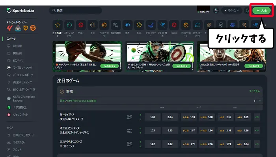Image resolution: width=276 pixels, height=157 pixels.
Task: Click the すべて見る link for 野球
Action: tap(254, 91)
